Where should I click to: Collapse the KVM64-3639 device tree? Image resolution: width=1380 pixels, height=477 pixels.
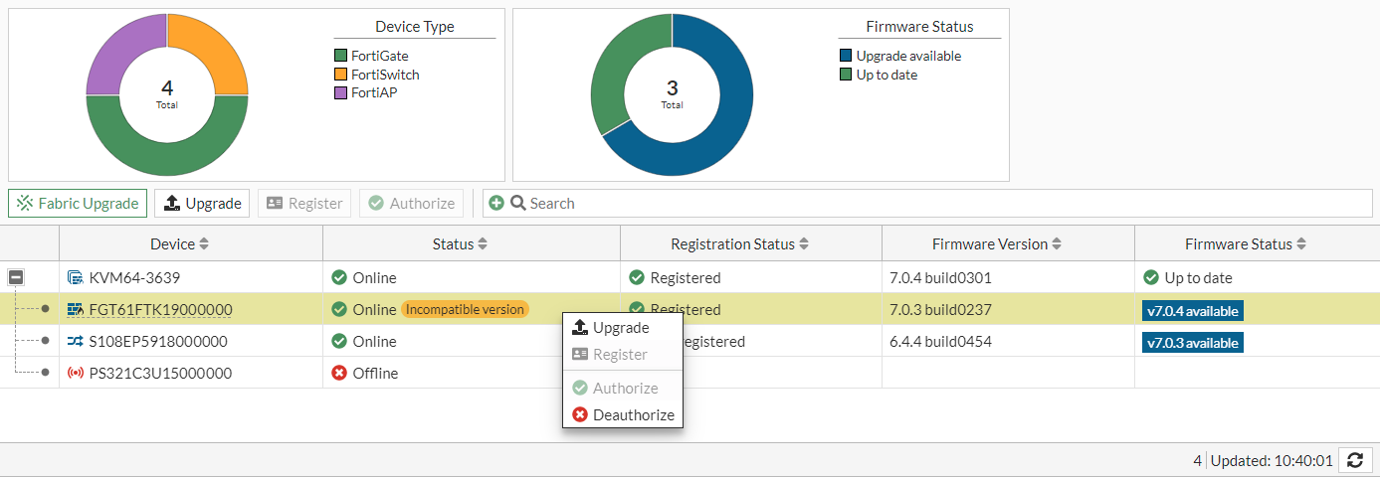click(17, 277)
